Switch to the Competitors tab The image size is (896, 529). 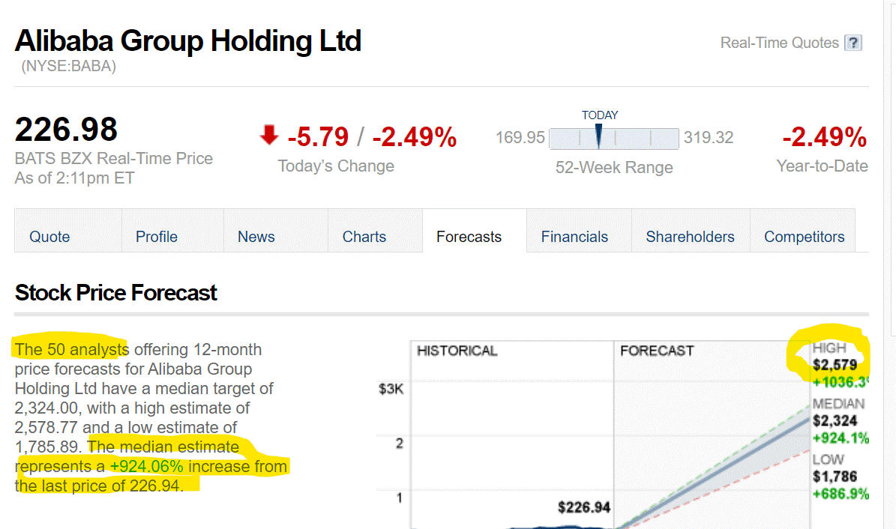tap(804, 237)
